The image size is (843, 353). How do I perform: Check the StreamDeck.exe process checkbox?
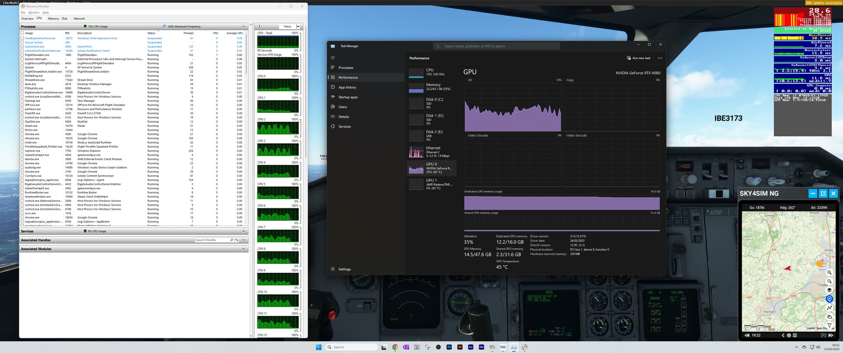coord(22,80)
